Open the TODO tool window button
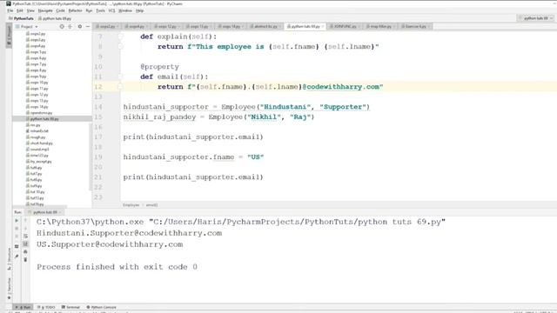The image size is (557, 313). (x=46, y=307)
